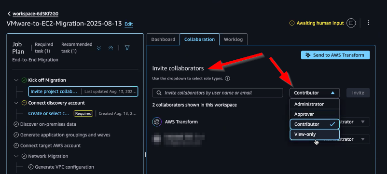Click the panel splitter handle

pyautogui.click(x=145, y=155)
